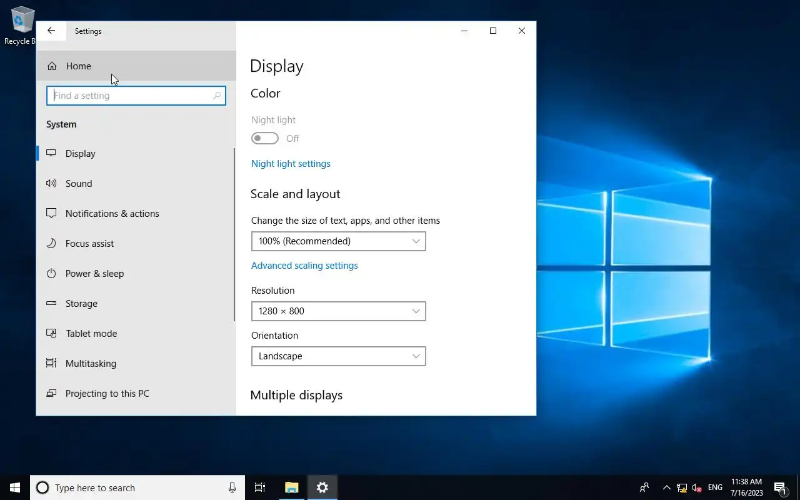Click the Power & sleep icon
The width and height of the screenshot is (800, 500).
point(51,273)
